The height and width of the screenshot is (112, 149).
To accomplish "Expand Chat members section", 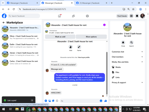I will (x=127, y=57).
